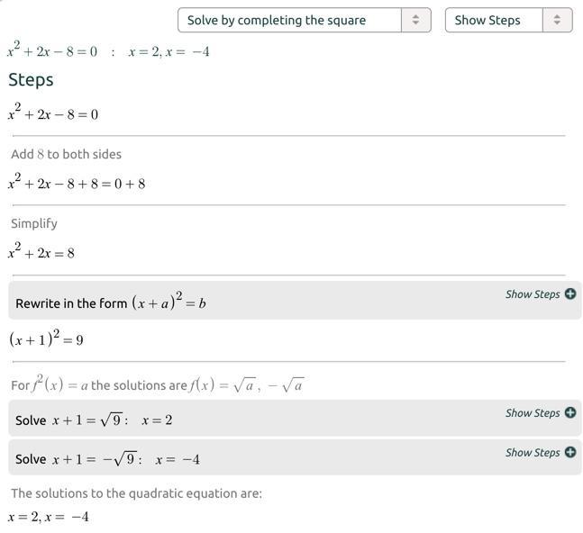Click the equation (x+1)²=9
Viewport: 583px width, 533px height.
pyautogui.click(x=46, y=339)
